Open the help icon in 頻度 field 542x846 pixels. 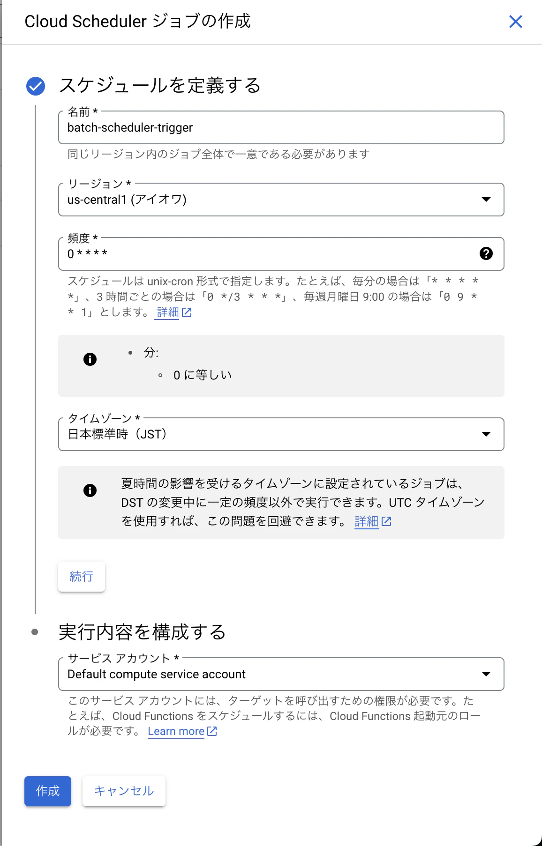pos(486,253)
